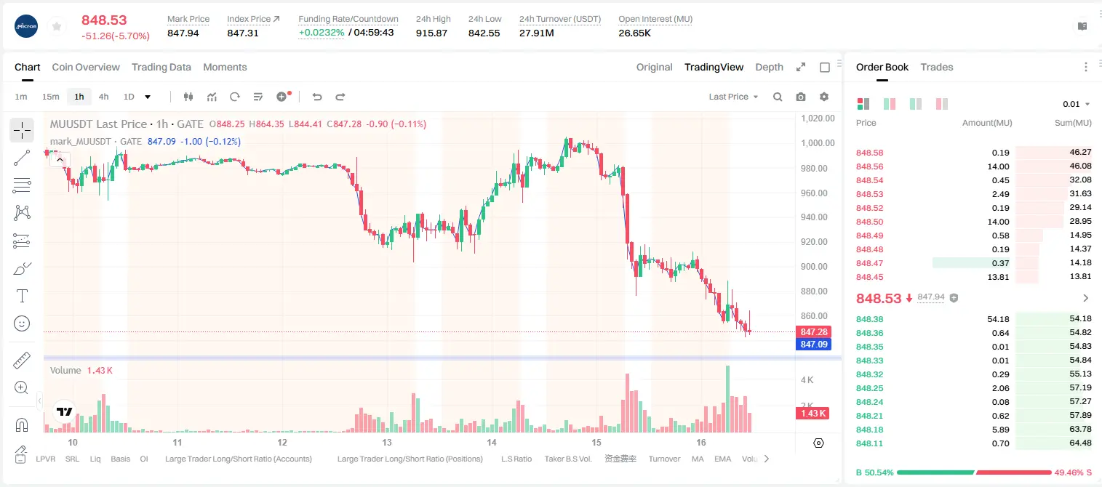Viewport: 1102px width, 487px height.
Task: Open the candlestick chart type icon
Action: [x=188, y=97]
